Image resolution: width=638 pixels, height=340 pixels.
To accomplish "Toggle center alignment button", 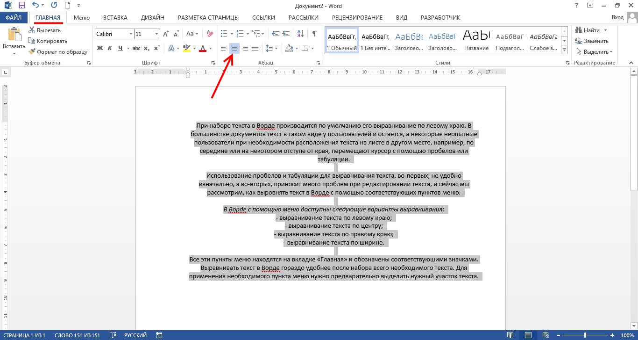I will pos(234,48).
